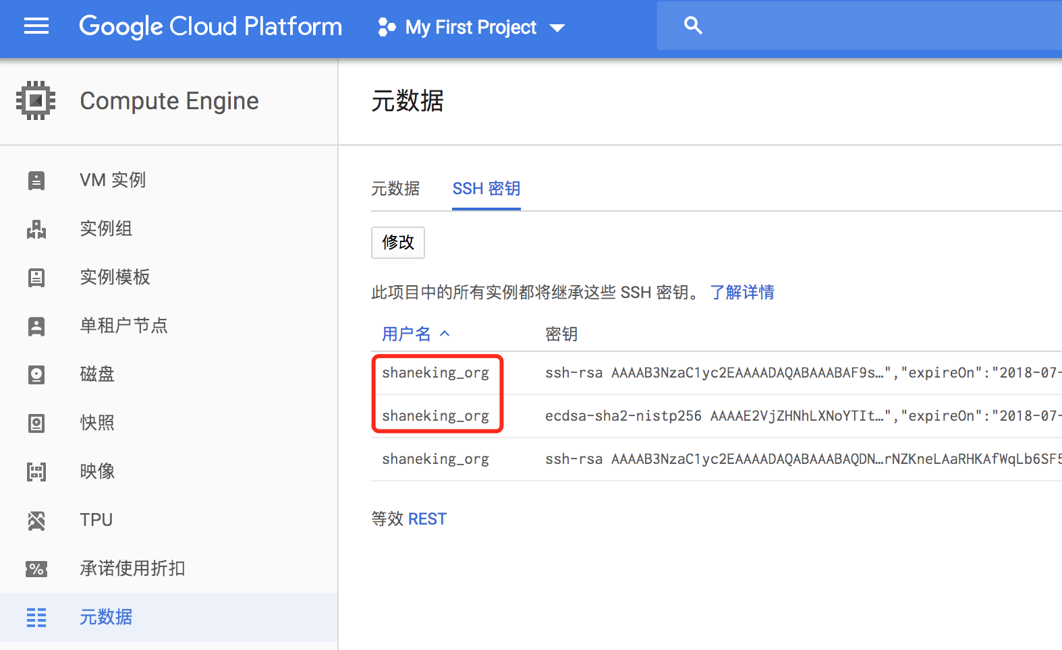Image resolution: width=1062 pixels, height=650 pixels.
Task: Select username of the AAAAB3...BAF9s ssh-rsa row
Action: (436, 373)
